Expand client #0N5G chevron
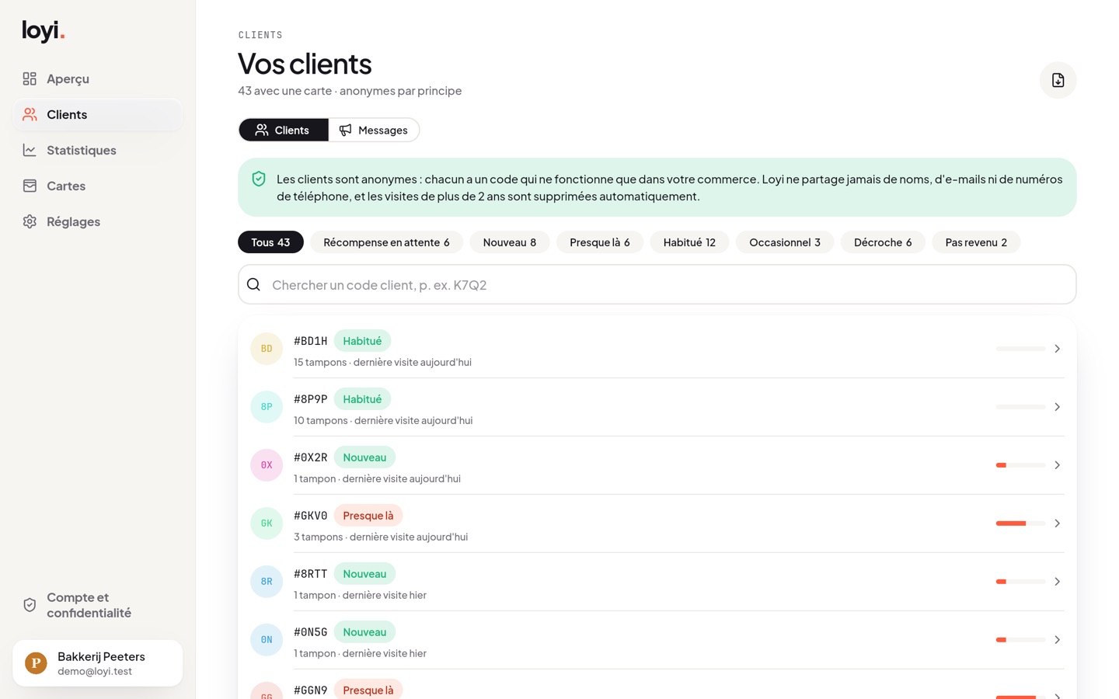Viewport: 1119px width, 699px height. coord(1057,640)
